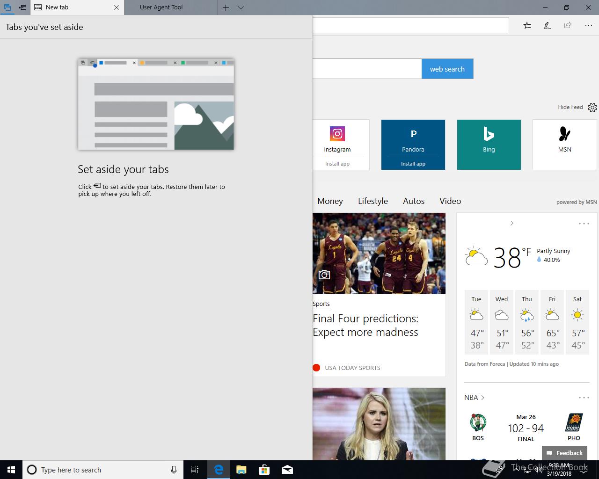599x479 pixels.
Task: Click the web search input box
Action: pos(367,69)
